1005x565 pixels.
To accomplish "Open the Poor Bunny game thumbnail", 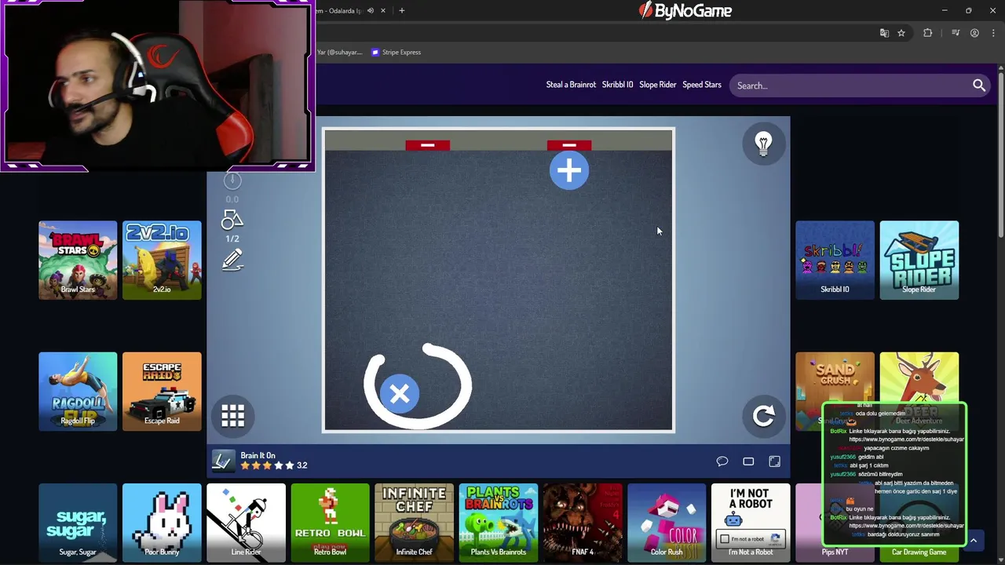I will (x=162, y=523).
